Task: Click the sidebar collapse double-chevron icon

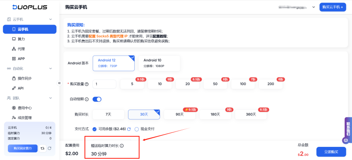Action: (x=59, y=83)
